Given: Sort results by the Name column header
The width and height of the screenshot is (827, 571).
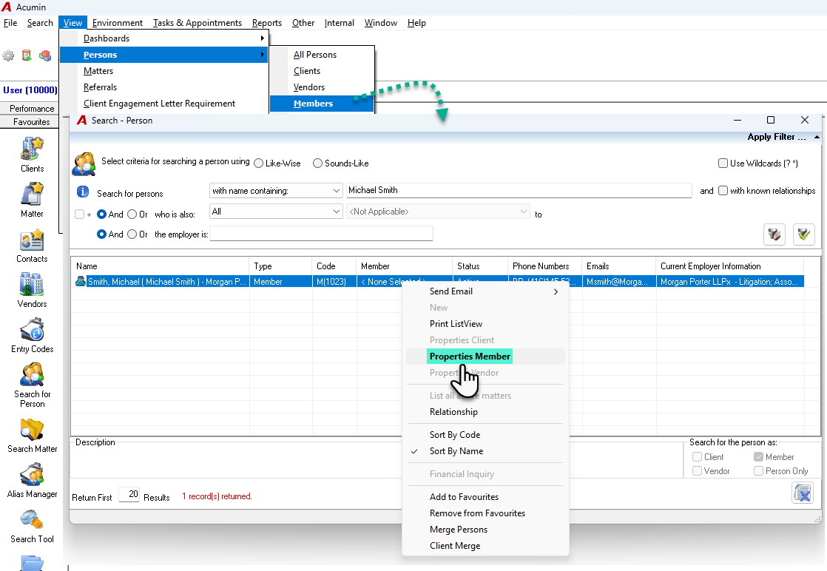Looking at the screenshot, I should 160,266.
